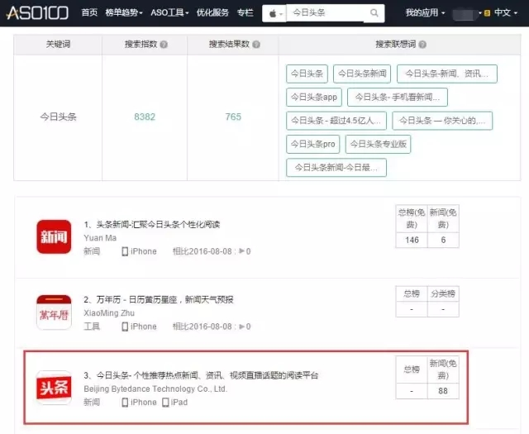Expand the 我的应用 menu
The height and width of the screenshot is (434, 529).
point(425,13)
